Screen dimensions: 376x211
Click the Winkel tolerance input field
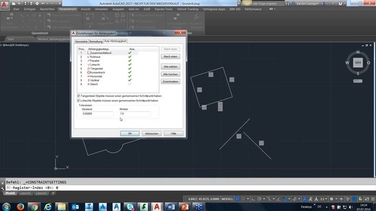point(135,114)
